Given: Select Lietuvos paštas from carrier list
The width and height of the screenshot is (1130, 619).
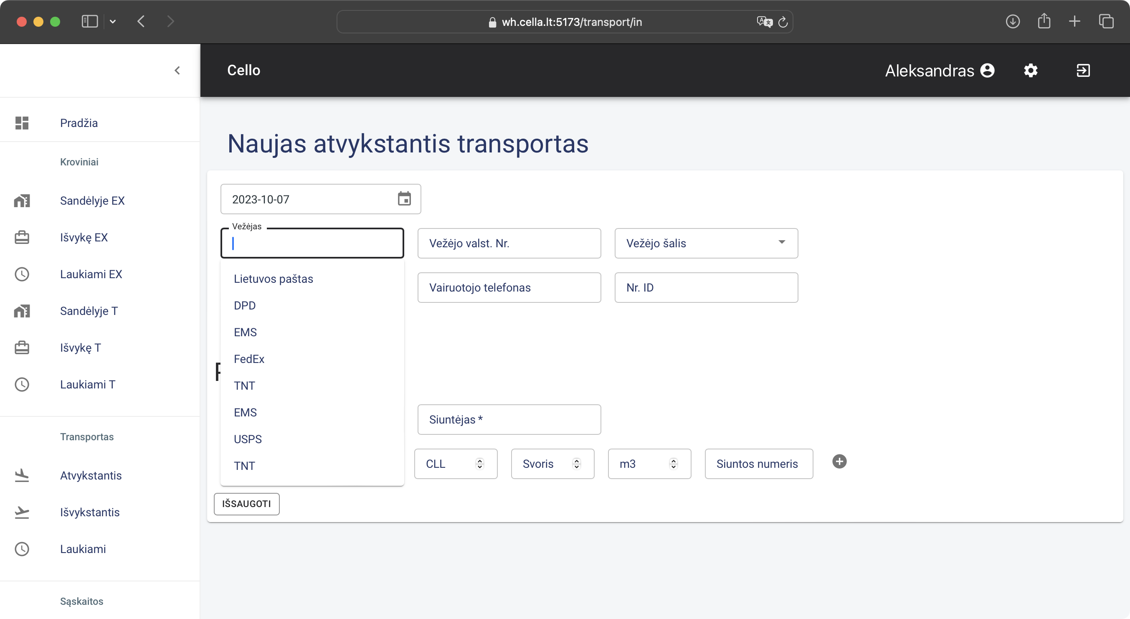Looking at the screenshot, I should 273,279.
